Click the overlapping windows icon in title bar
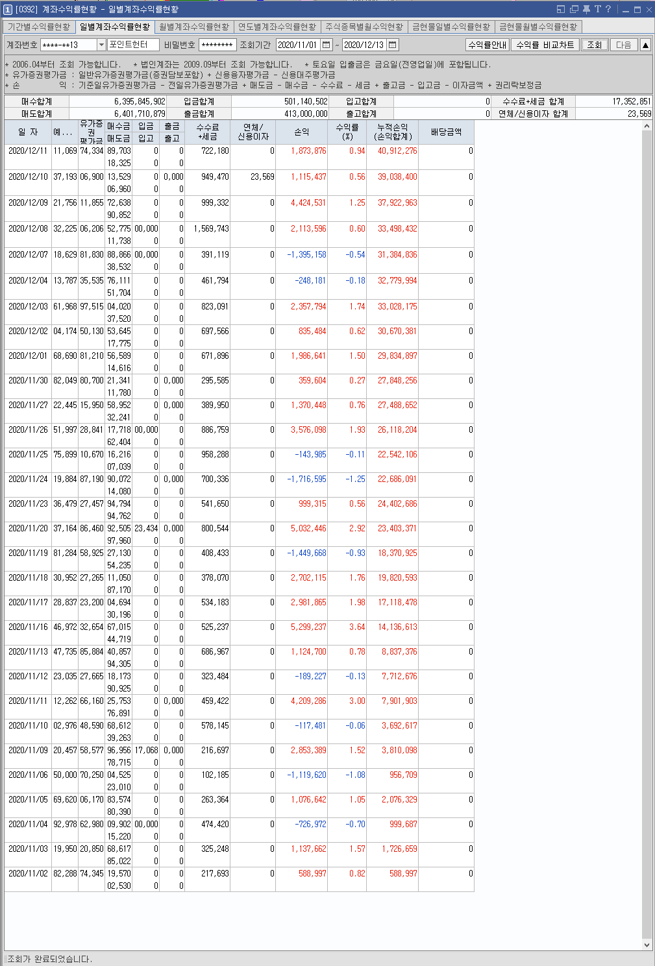655x966 pixels. click(x=574, y=9)
